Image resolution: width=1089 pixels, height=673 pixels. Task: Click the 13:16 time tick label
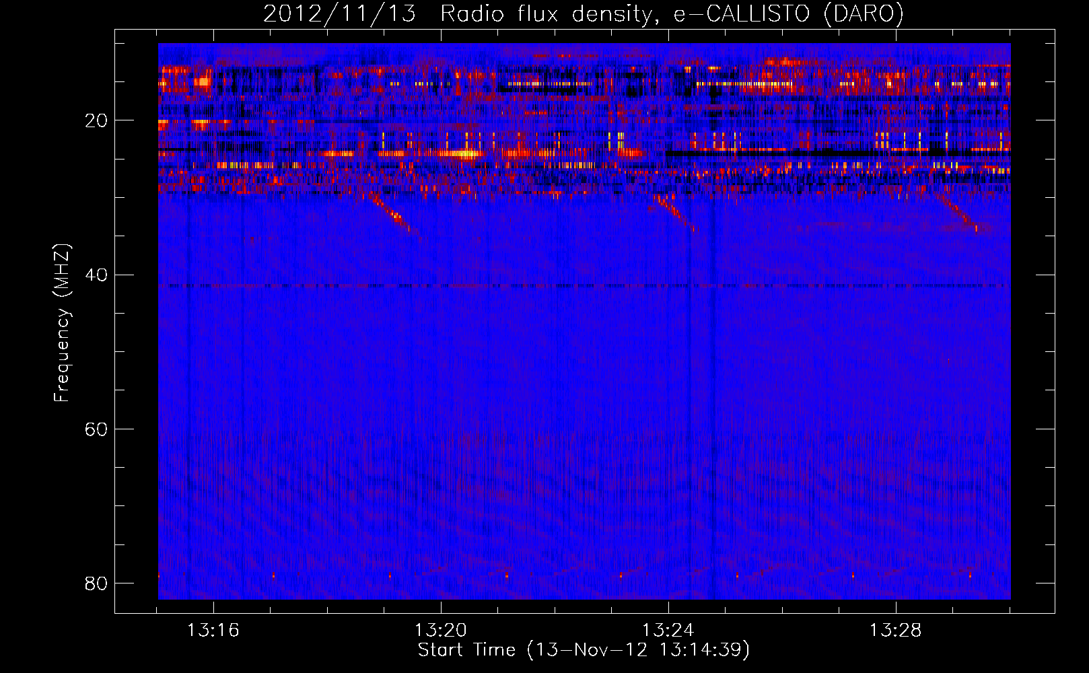213,631
